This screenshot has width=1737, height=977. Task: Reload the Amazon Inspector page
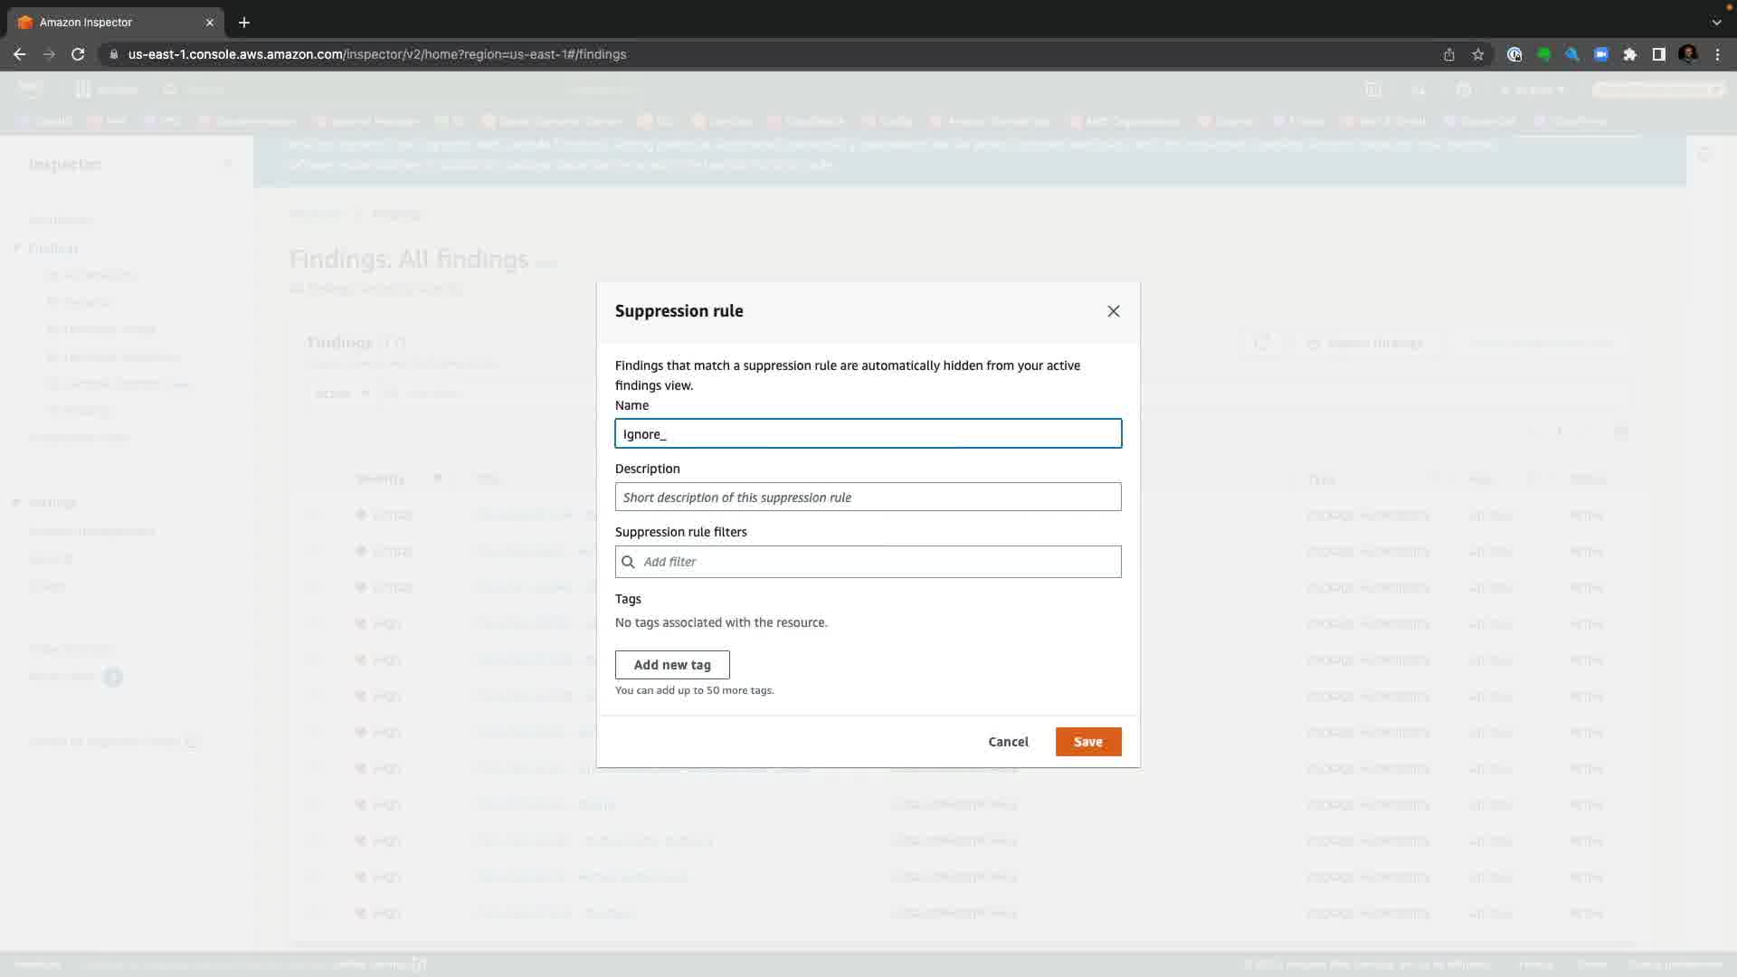[78, 54]
